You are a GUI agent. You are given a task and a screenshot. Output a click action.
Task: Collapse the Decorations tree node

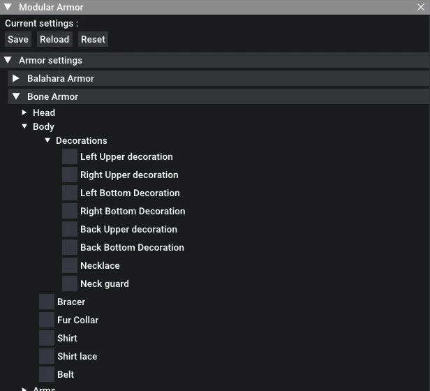tap(47, 140)
